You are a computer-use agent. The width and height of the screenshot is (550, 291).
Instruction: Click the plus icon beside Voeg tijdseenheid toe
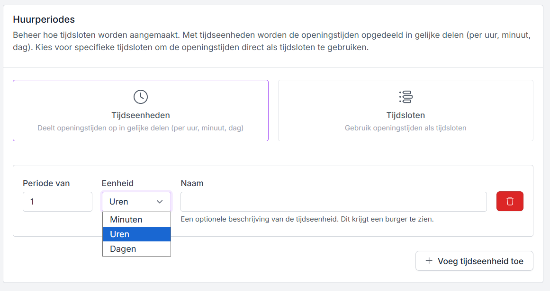[x=429, y=261]
